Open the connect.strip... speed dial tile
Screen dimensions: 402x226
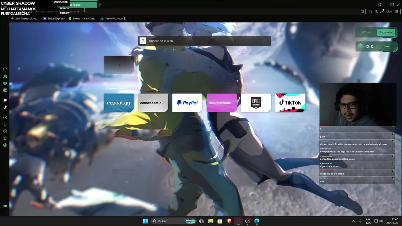153,103
